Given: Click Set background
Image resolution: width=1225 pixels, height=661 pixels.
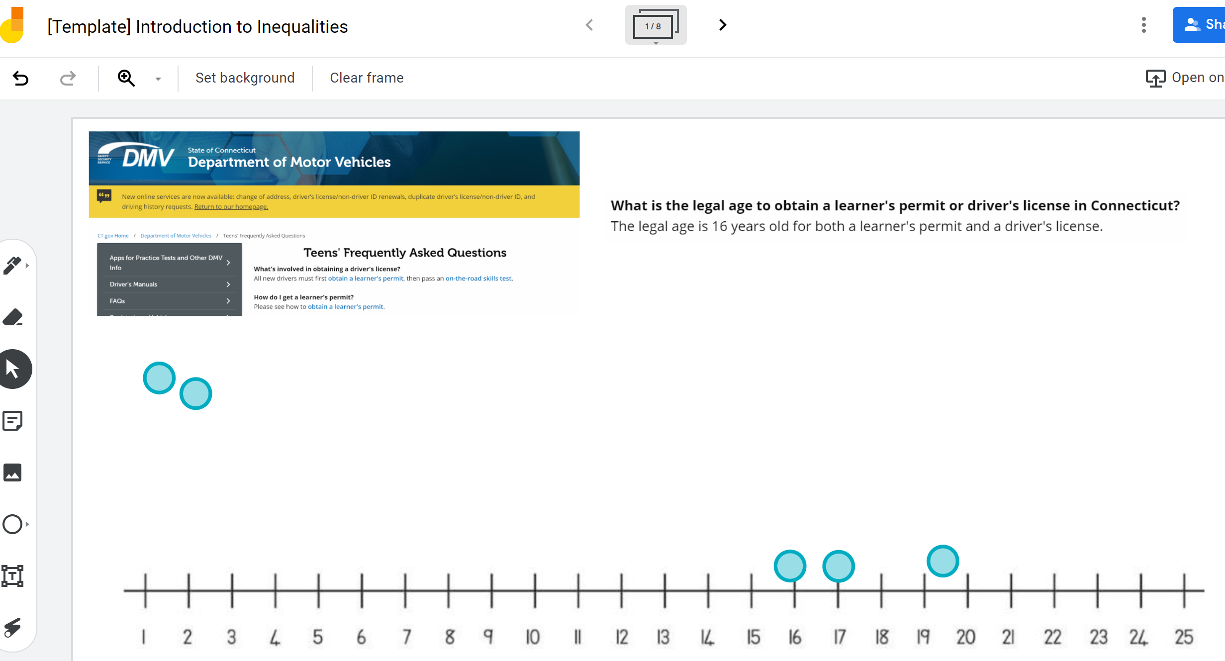Looking at the screenshot, I should tap(245, 78).
